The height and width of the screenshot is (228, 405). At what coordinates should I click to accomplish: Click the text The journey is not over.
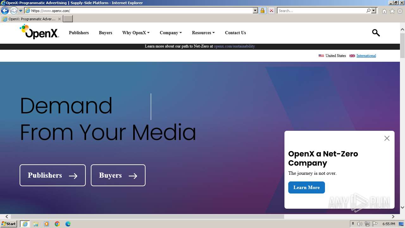pyautogui.click(x=312, y=173)
